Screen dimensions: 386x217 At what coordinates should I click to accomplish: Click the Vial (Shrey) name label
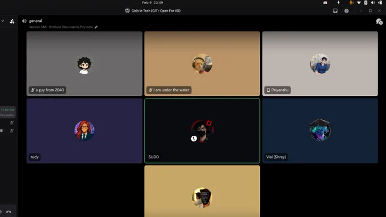click(x=276, y=157)
